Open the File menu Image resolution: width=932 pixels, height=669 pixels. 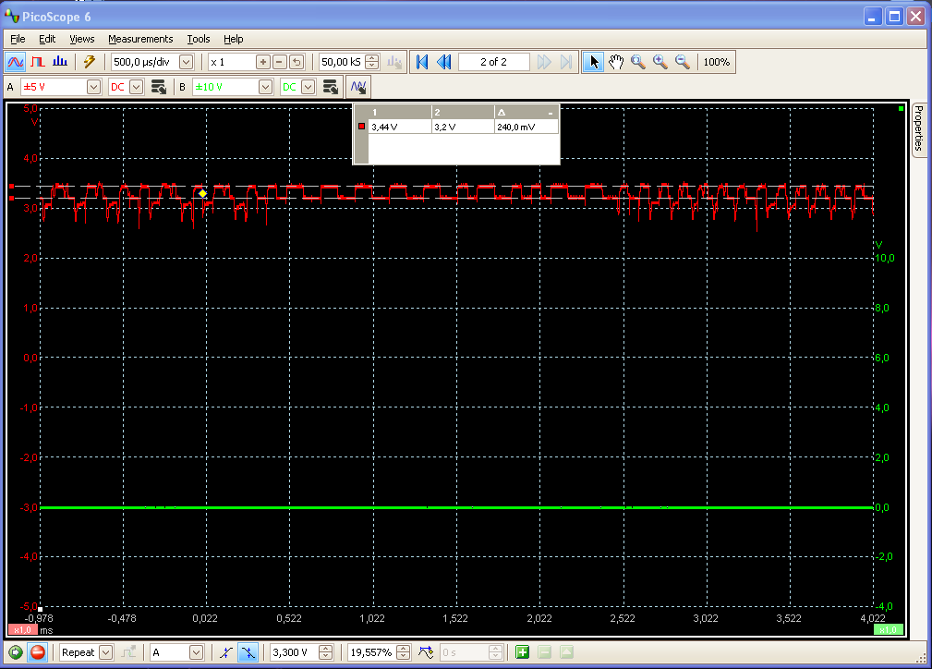18,39
